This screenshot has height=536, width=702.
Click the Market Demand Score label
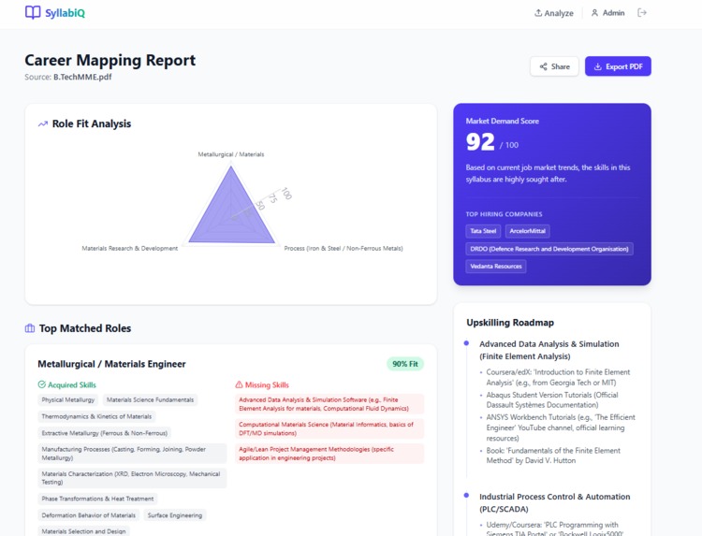[502, 121]
